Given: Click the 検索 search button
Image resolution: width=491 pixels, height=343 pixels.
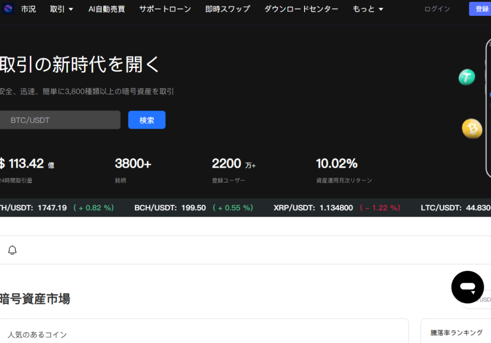Looking at the screenshot, I should (x=147, y=120).
